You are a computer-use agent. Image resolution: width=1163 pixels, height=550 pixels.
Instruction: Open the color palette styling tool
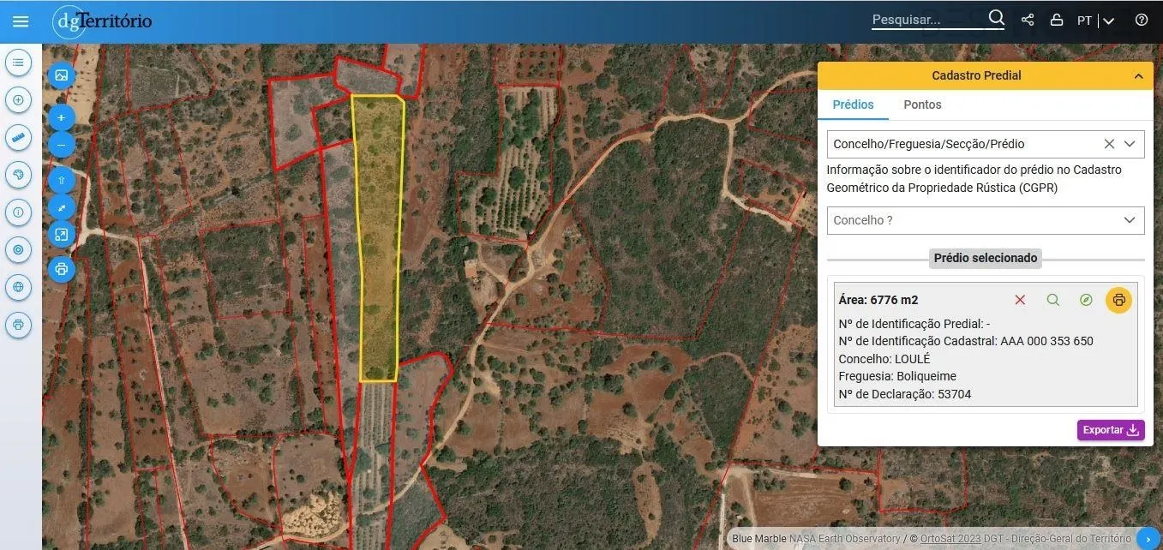(18, 175)
